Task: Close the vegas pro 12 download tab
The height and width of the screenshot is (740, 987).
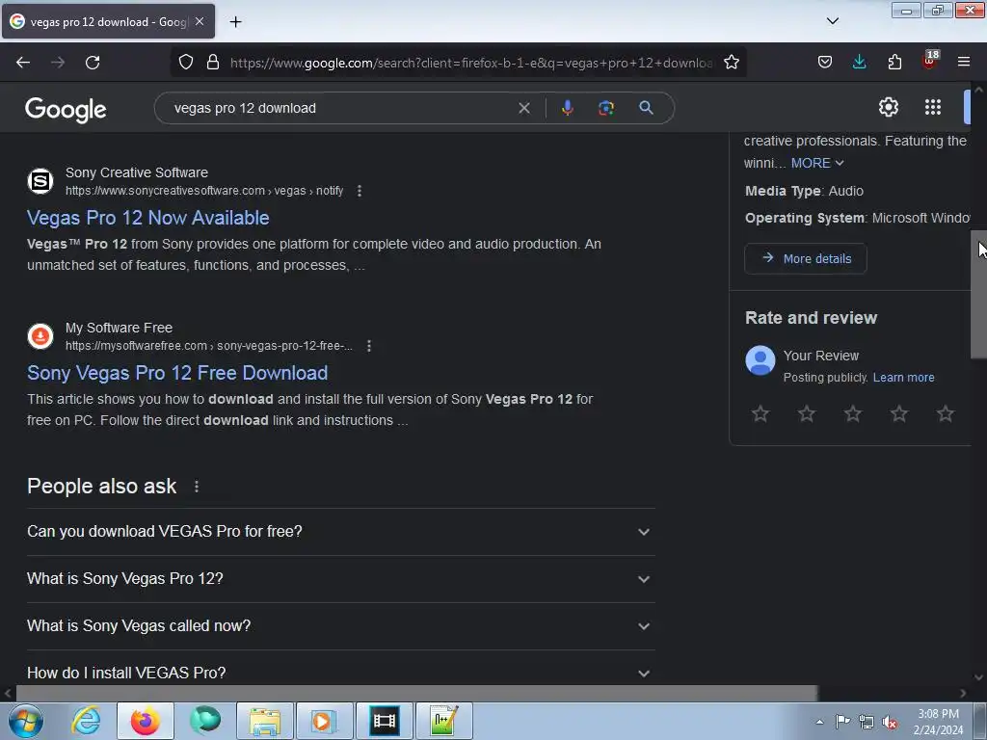Action: coord(200,21)
